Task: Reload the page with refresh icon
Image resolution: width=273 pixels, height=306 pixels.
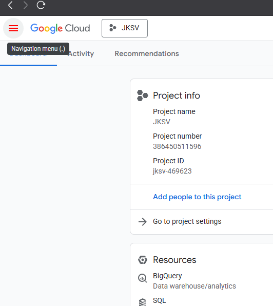Action: (x=41, y=5)
